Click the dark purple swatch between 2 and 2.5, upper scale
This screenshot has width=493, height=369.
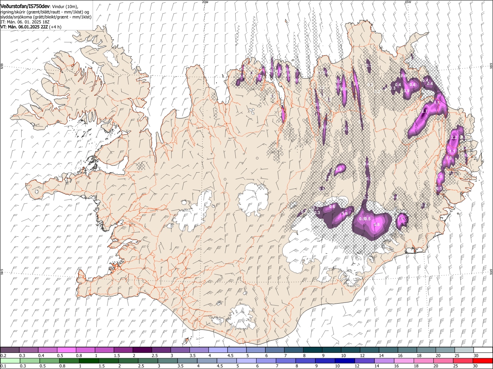pos(143,350)
